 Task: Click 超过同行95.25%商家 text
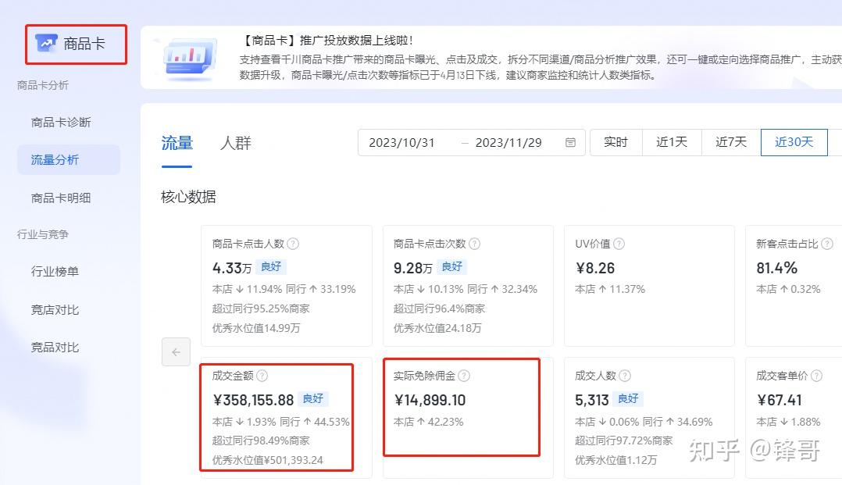click(x=261, y=308)
